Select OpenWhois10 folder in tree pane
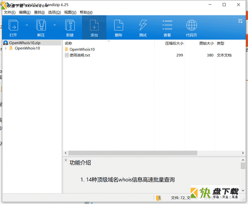Screen dimensions: 248x204 (x=27, y=48)
